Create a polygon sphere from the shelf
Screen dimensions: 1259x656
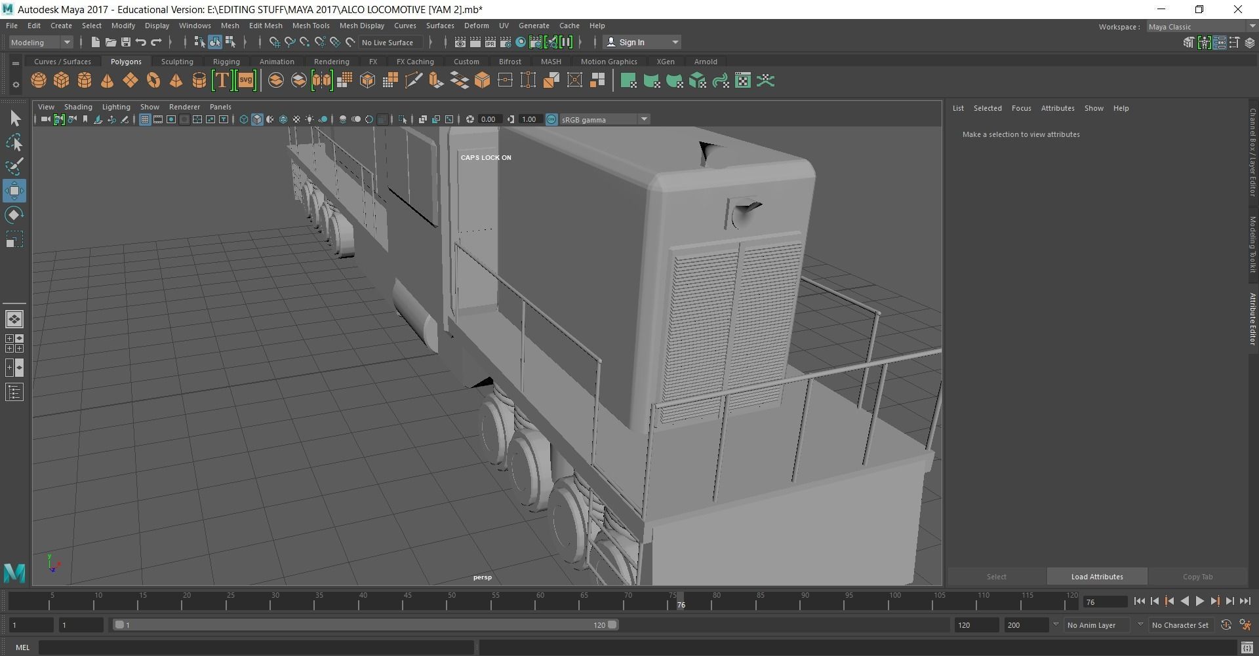[39, 81]
